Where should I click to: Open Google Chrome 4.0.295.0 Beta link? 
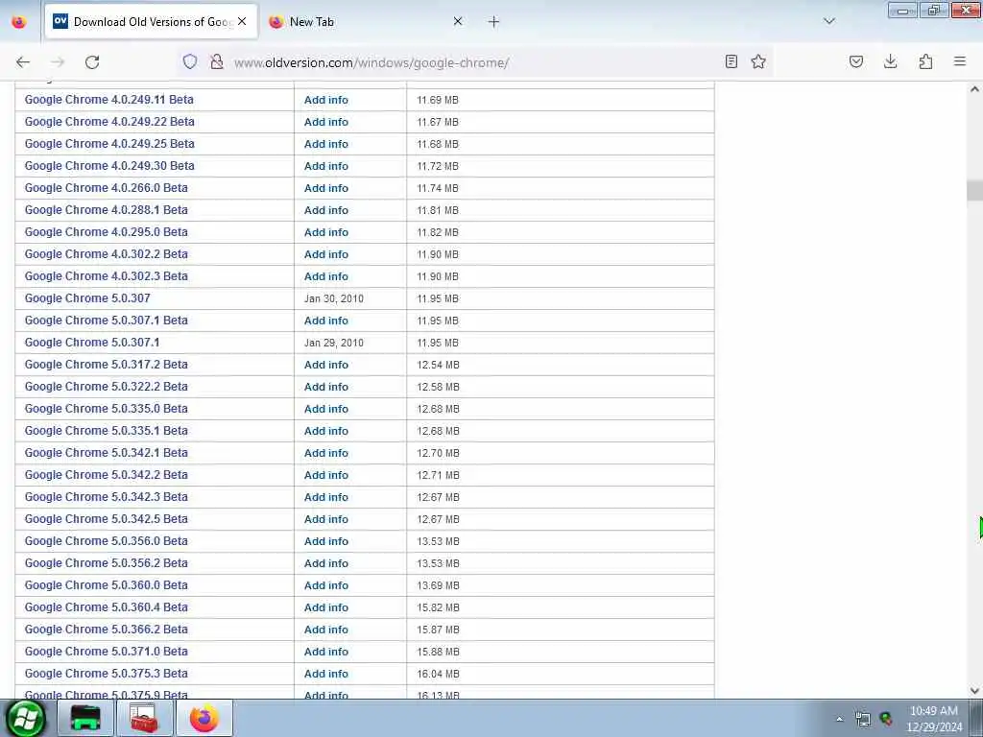tap(106, 232)
